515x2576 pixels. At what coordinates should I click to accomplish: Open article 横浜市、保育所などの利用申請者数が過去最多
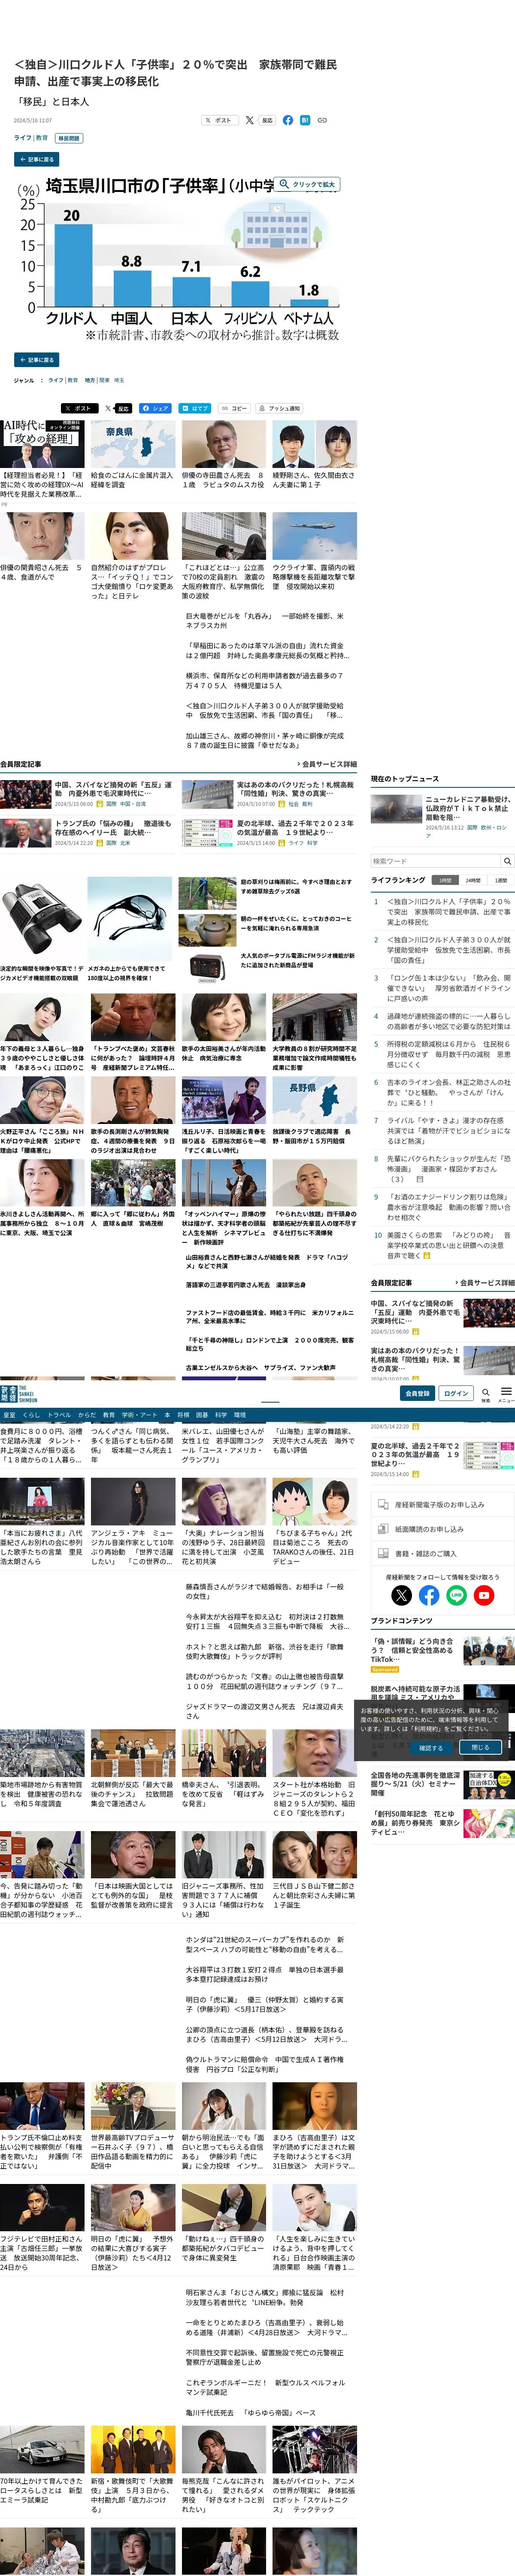tap(265, 680)
